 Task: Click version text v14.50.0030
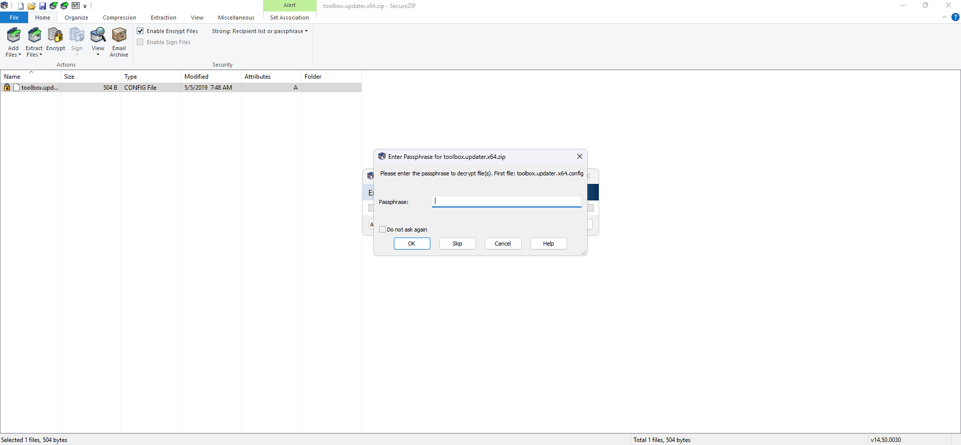(886, 440)
